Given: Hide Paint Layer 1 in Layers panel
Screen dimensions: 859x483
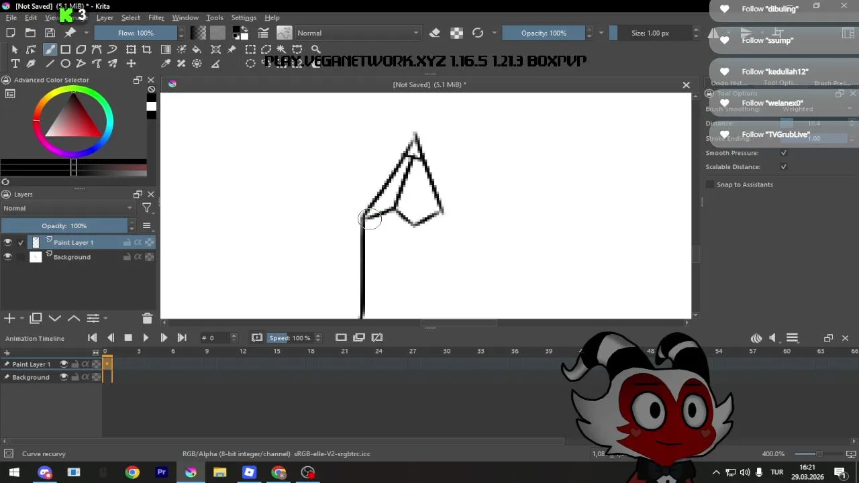Looking at the screenshot, I should point(7,243).
